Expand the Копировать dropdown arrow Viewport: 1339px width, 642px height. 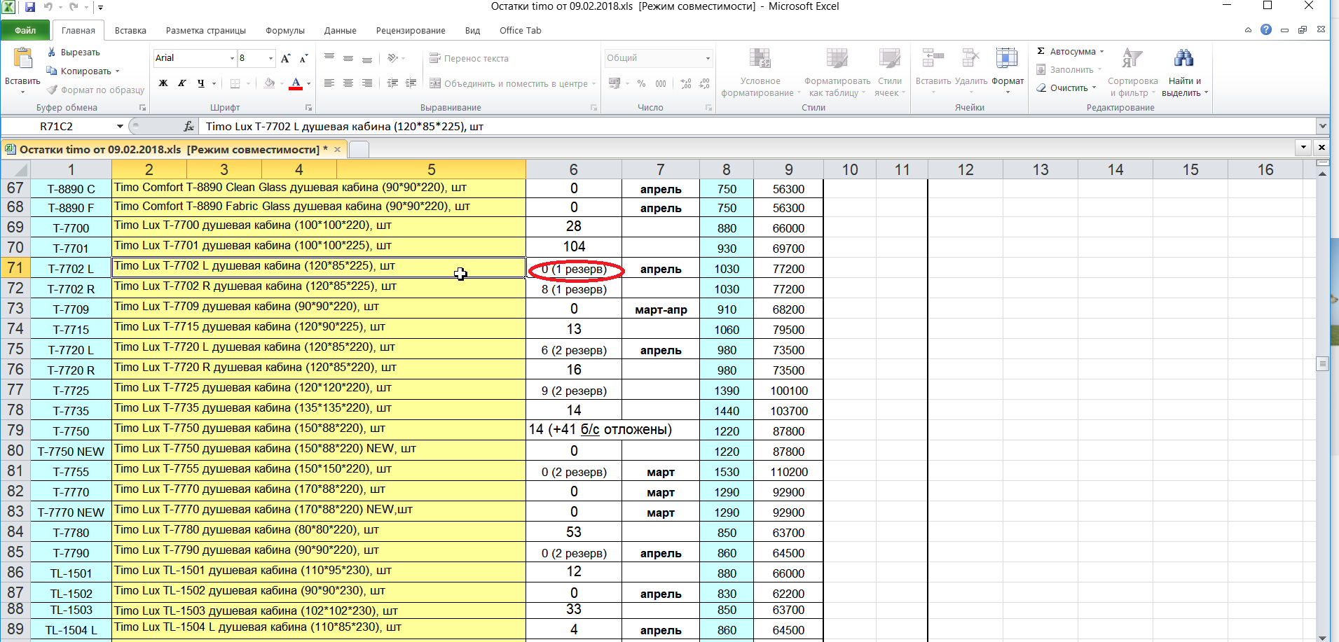coord(117,71)
